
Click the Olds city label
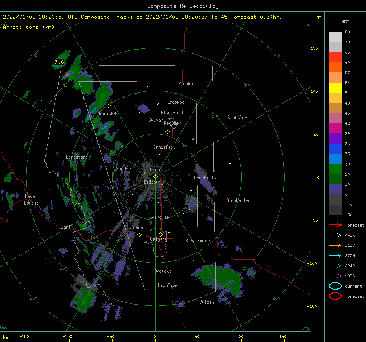pyautogui.click(x=155, y=170)
